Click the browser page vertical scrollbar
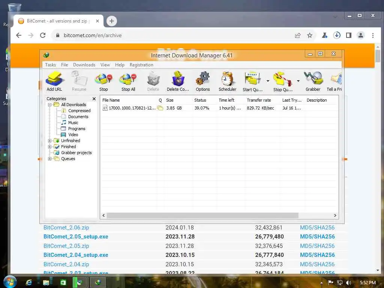The width and height of the screenshot is (384, 288). (378, 56)
